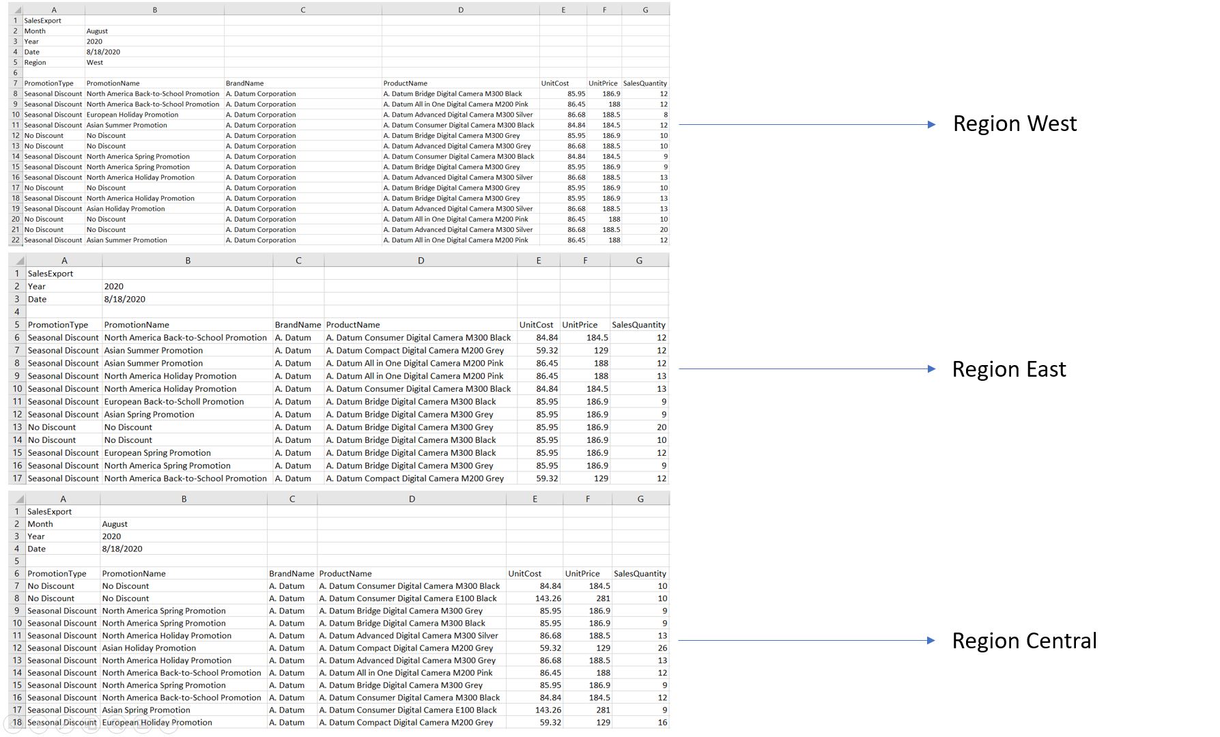The width and height of the screenshot is (1220, 737).
Task: Click 'A. Datum Compact Digital Camera M200 Grey' in East row 7
Action: click(415, 351)
